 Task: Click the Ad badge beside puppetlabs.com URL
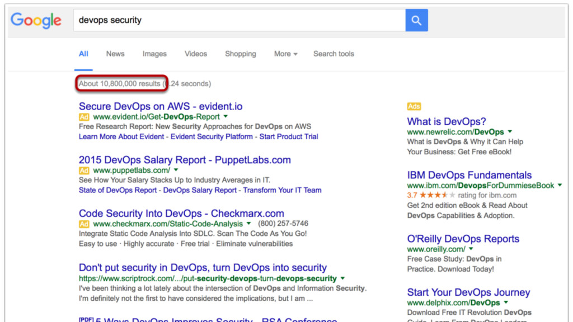click(x=84, y=171)
